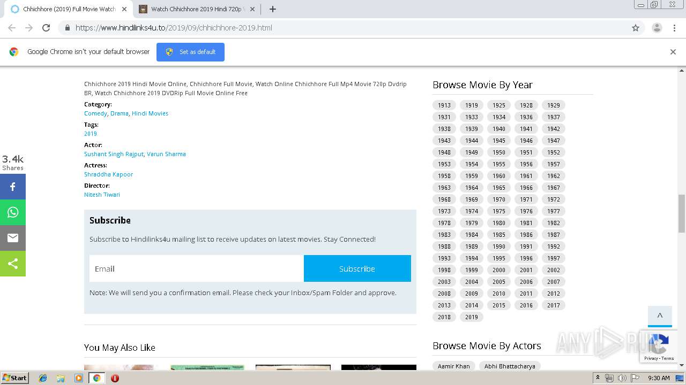Browse movies from year 2000

[499, 270]
